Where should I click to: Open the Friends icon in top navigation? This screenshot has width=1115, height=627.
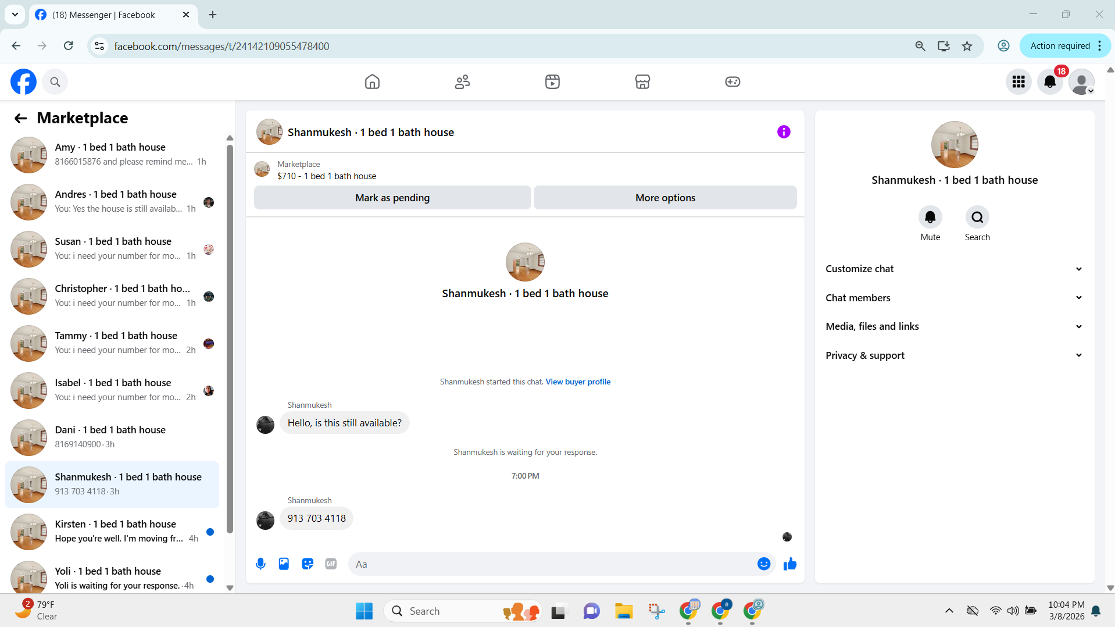(462, 82)
